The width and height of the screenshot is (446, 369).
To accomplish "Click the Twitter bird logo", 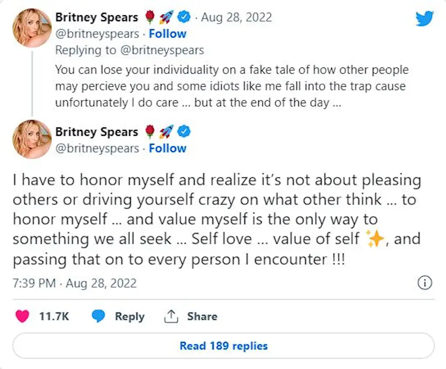I will (x=425, y=19).
